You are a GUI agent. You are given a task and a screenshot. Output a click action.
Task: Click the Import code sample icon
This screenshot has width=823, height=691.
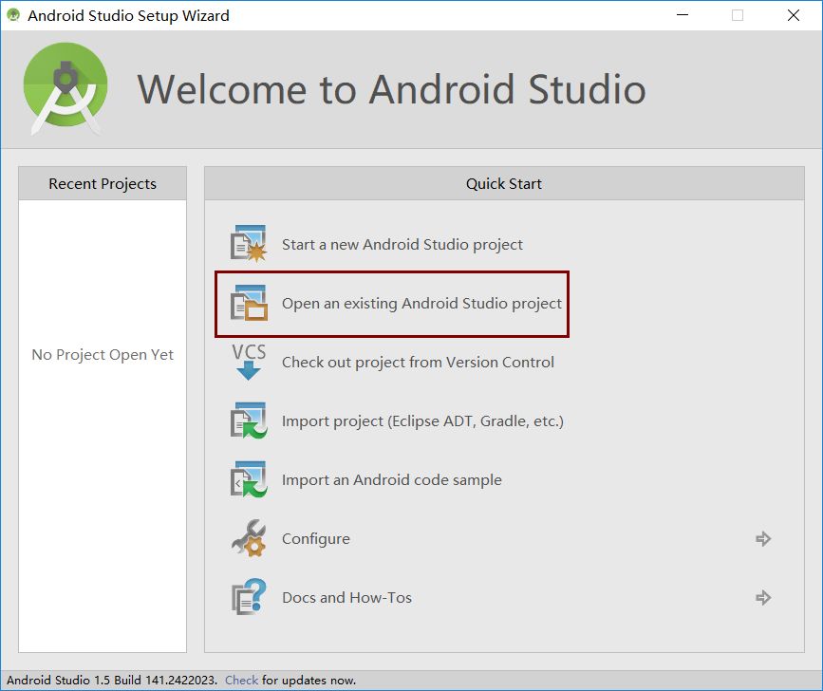(x=249, y=479)
